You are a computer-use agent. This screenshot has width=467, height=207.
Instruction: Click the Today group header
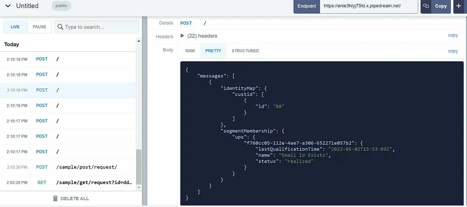(x=11, y=45)
